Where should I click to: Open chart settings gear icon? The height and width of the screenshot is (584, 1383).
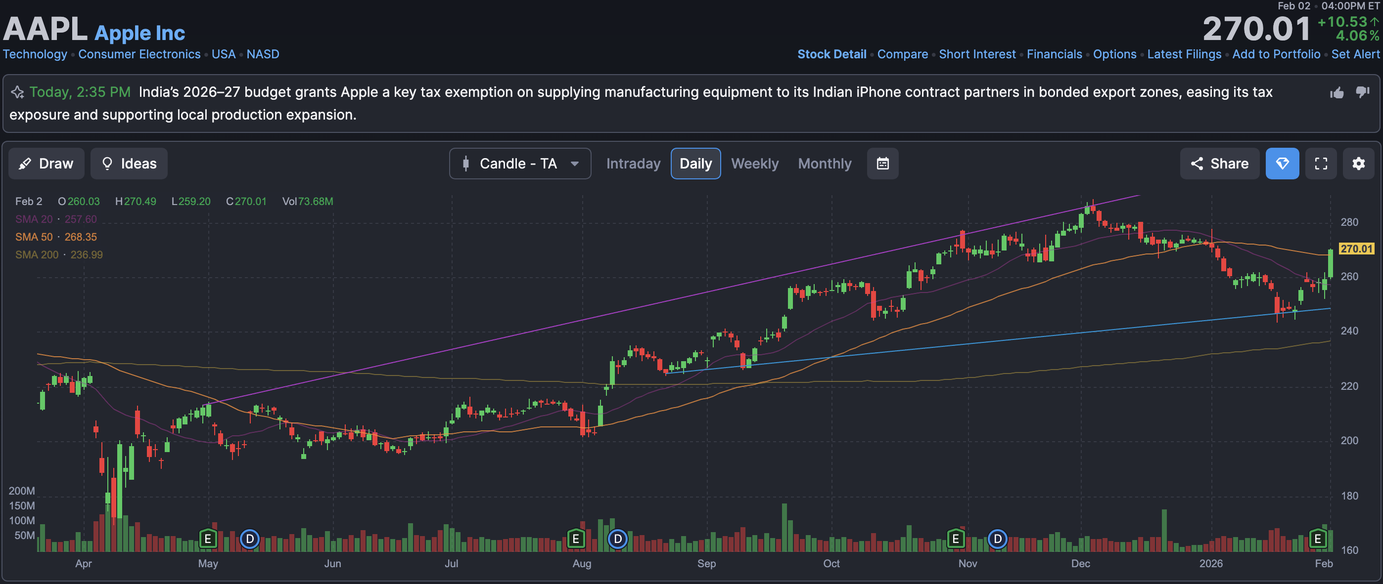pos(1358,164)
